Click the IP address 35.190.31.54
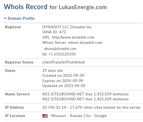The height and width of the screenshot is (122, 143). (x=54, y=107)
